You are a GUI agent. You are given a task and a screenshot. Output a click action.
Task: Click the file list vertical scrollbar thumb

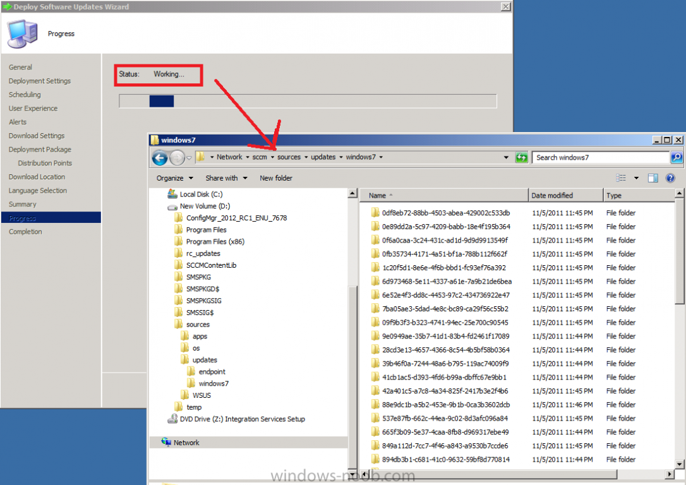[680, 251]
